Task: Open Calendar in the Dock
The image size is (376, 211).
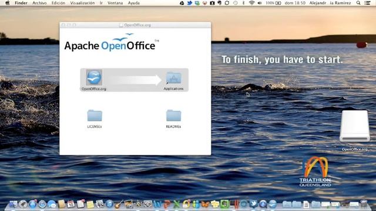Action: [x=71, y=204]
